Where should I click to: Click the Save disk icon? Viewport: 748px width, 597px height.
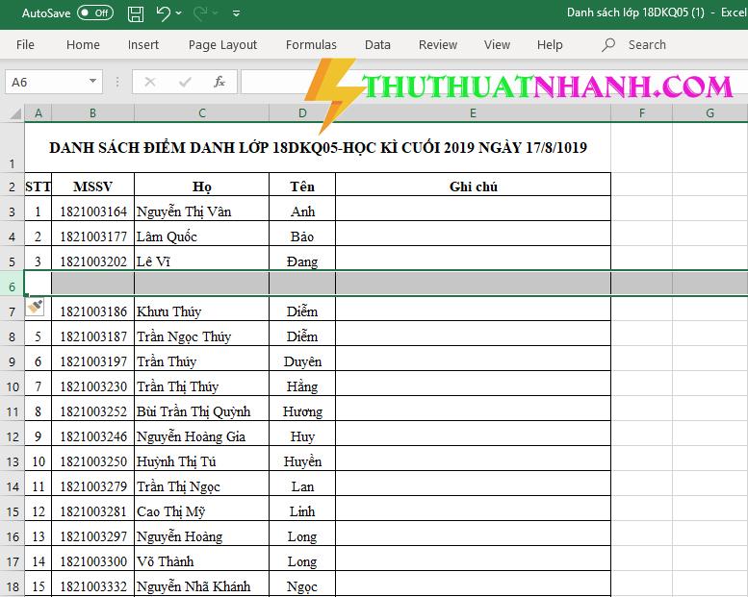click(x=136, y=13)
